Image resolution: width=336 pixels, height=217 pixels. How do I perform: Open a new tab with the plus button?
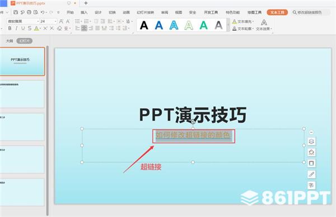point(86,3)
